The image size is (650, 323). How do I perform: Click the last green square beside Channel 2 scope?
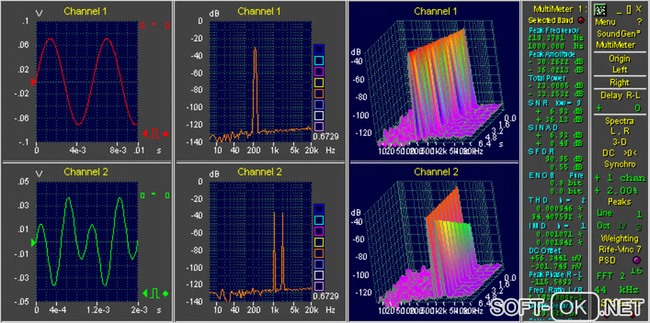coord(167,195)
